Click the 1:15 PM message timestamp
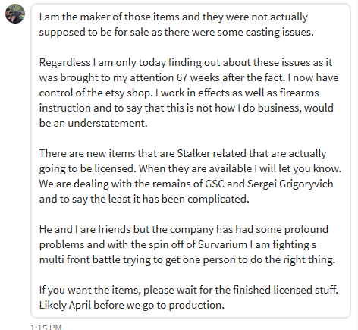Viewport: 358px width, 330px height. coord(46,327)
